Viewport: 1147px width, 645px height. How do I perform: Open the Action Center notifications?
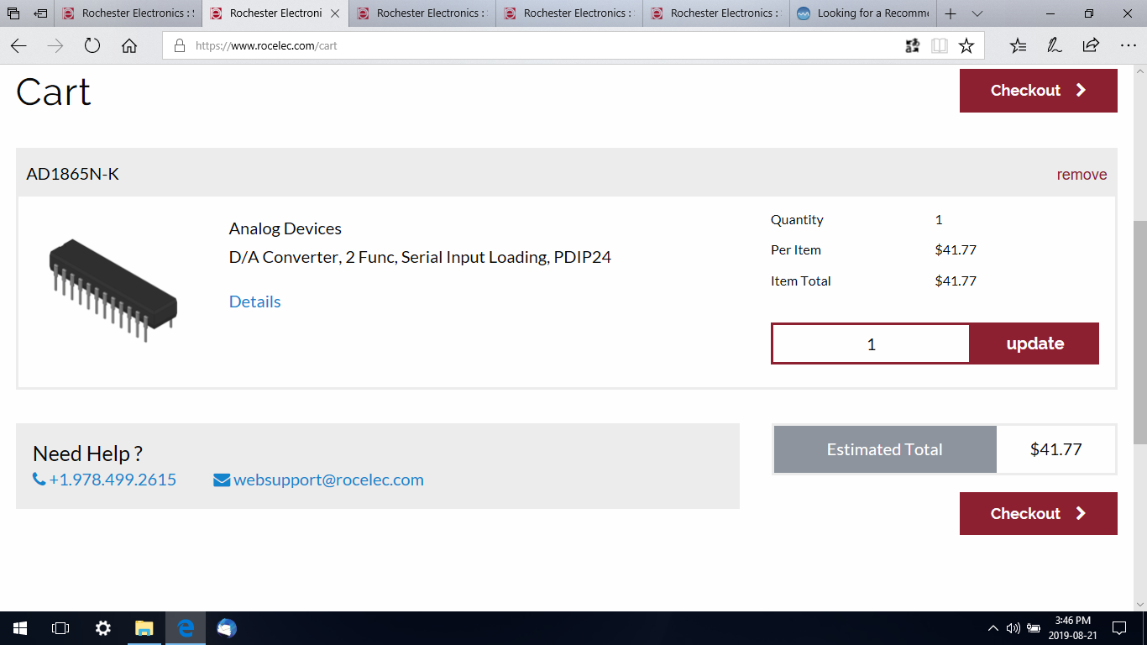(x=1118, y=628)
